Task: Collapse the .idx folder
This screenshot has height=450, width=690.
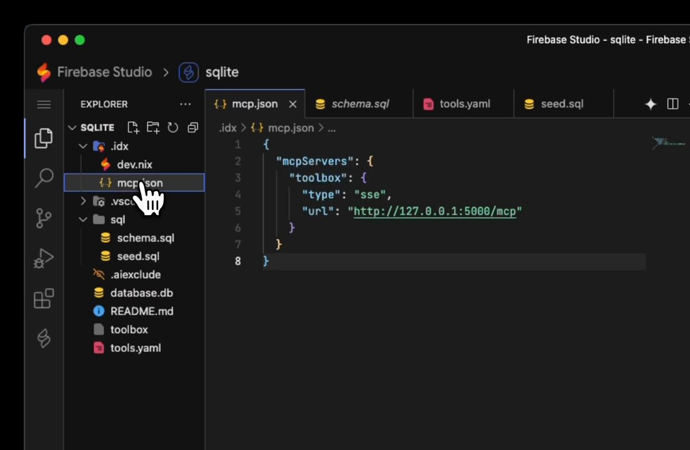Action: (x=83, y=146)
